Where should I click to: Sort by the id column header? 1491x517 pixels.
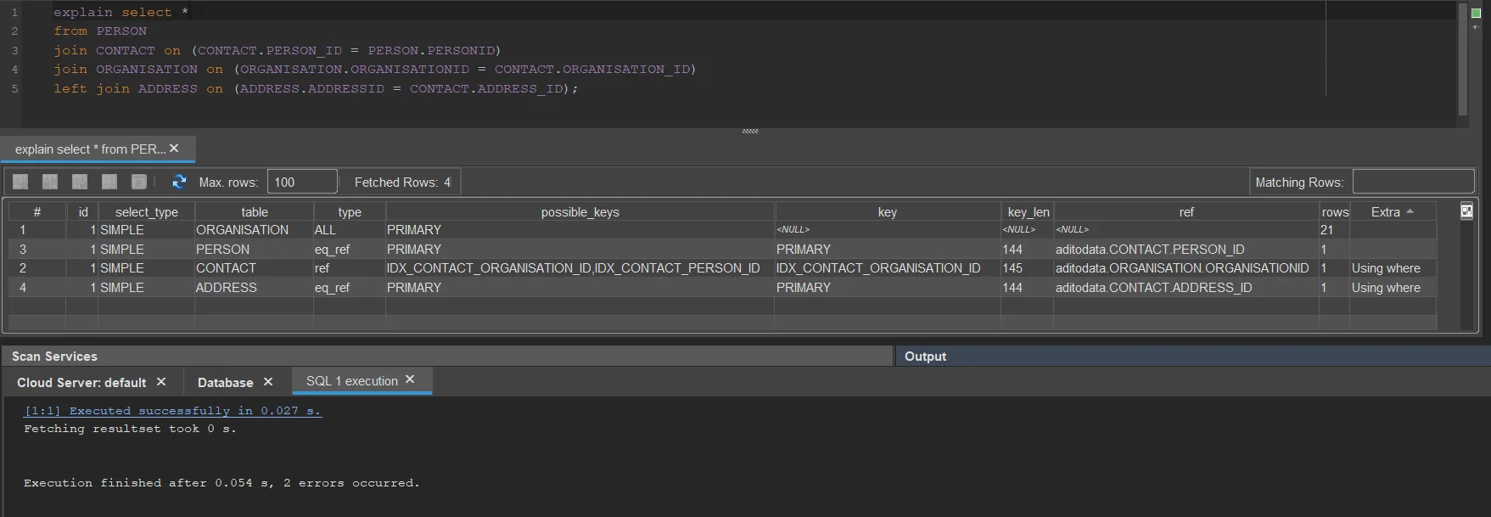tap(82, 211)
